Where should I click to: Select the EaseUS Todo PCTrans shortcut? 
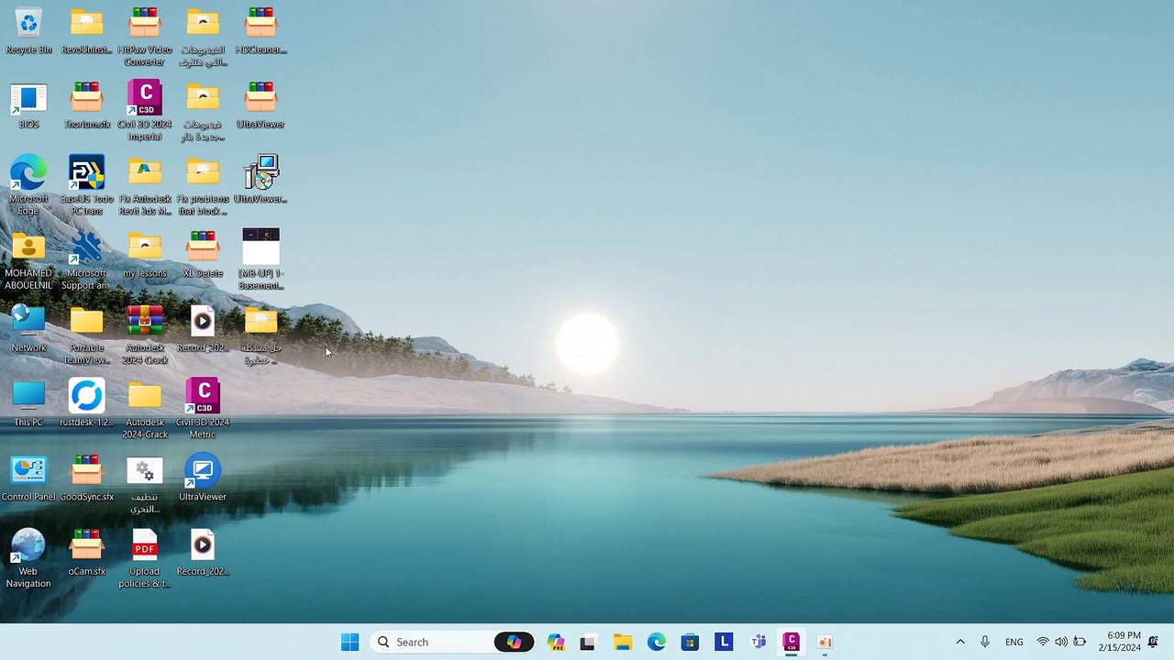pyautogui.click(x=86, y=173)
